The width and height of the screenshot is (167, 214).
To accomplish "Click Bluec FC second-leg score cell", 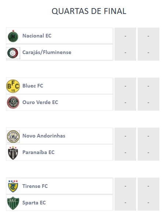I will point(148,86).
